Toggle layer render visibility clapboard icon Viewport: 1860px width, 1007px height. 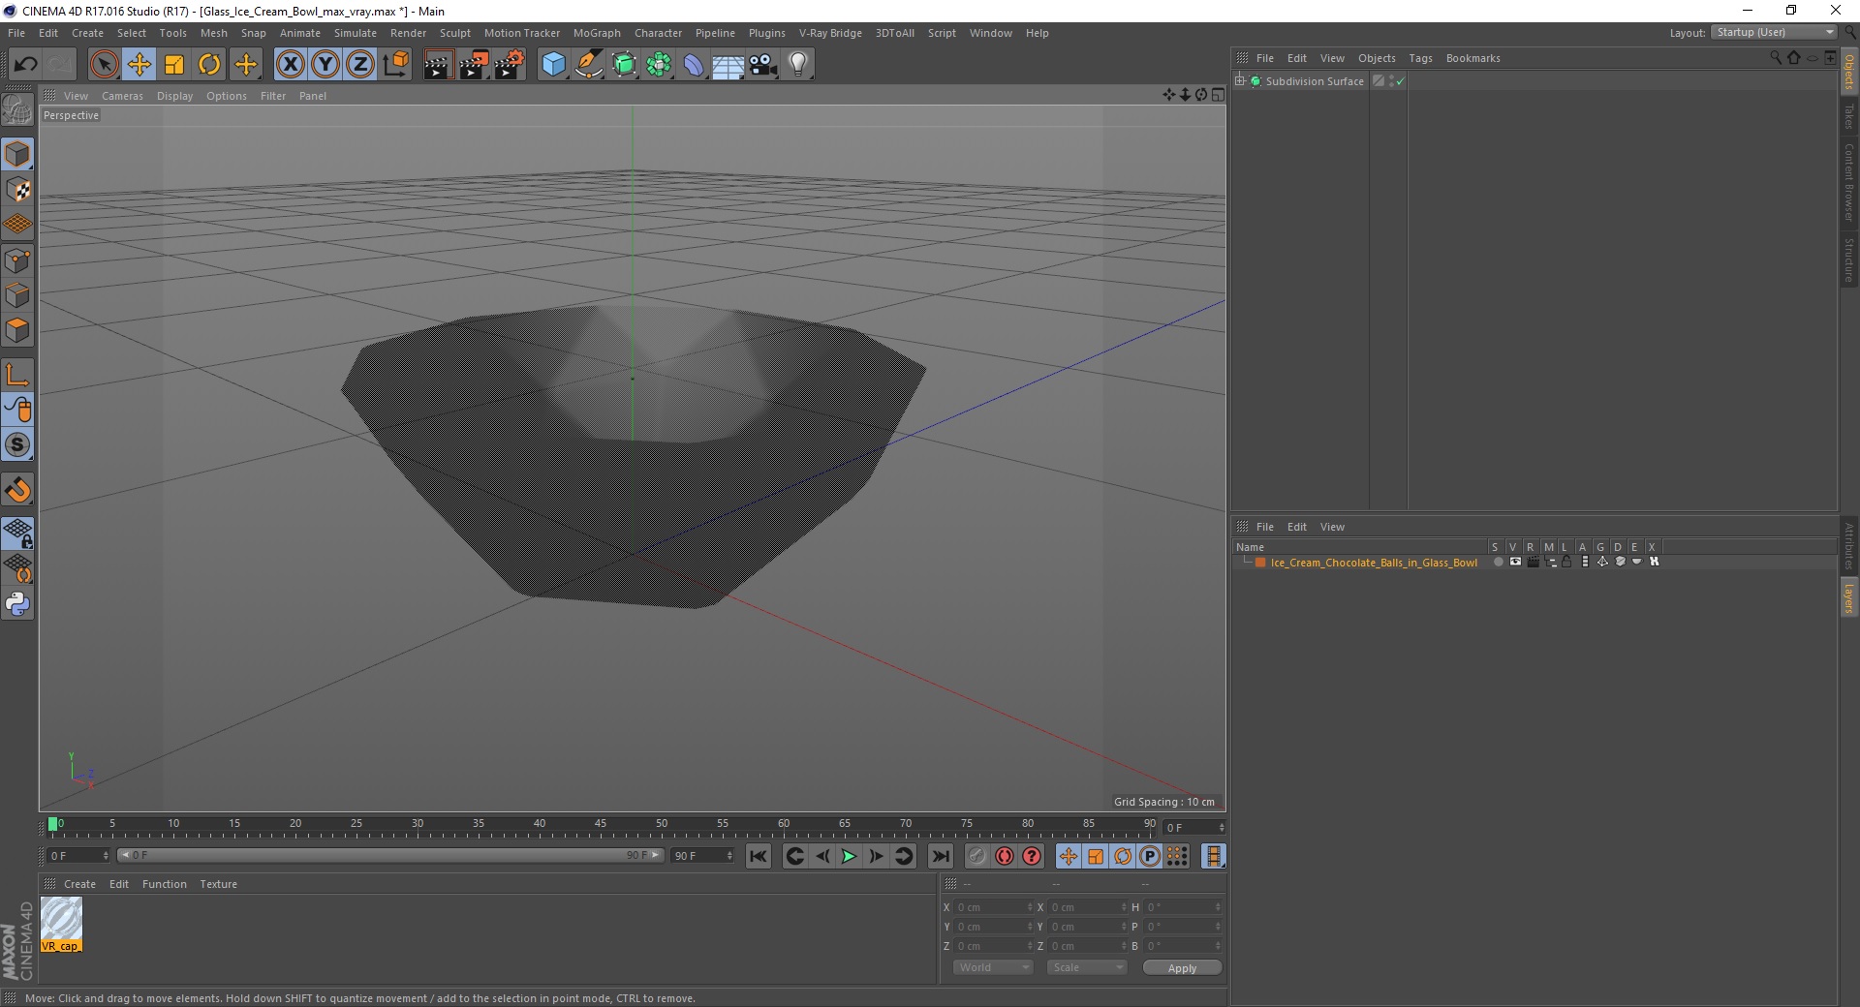(x=1533, y=562)
